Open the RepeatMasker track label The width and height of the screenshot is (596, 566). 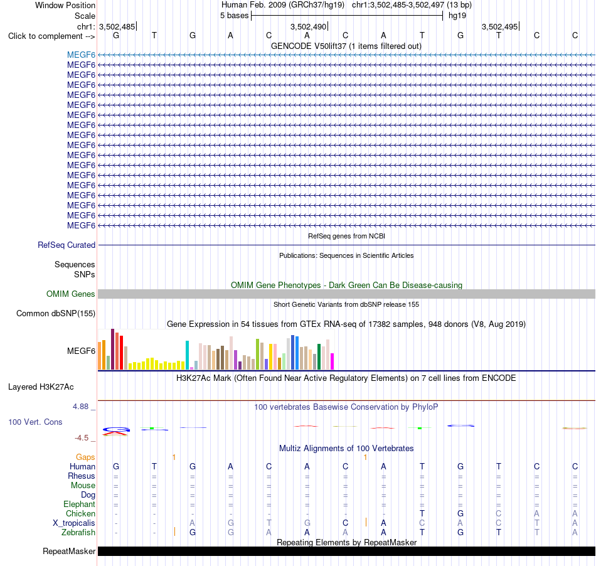point(69,551)
